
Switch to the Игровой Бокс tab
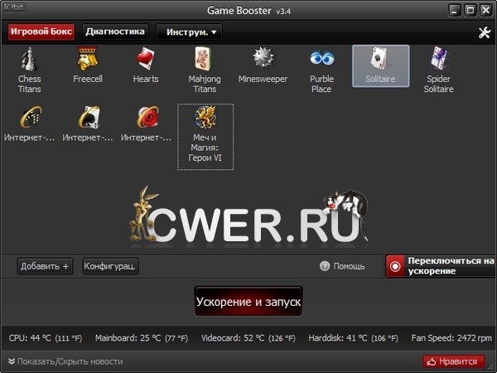coord(41,31)
